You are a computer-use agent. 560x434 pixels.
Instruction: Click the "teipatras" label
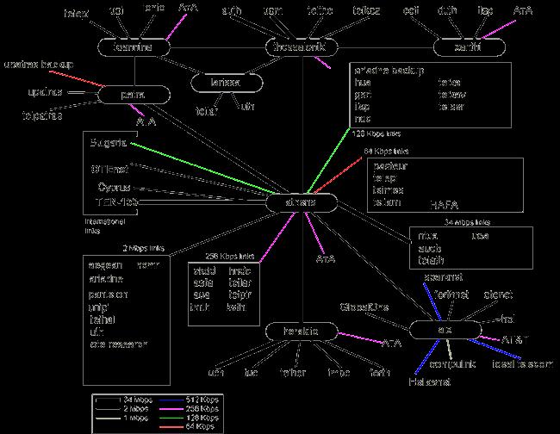point(42,115)
